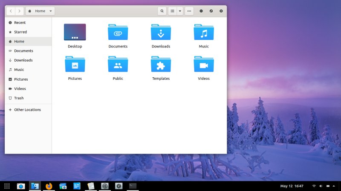Select the Videos folder in the main view

pyautogui.click(x=204, y=65)
